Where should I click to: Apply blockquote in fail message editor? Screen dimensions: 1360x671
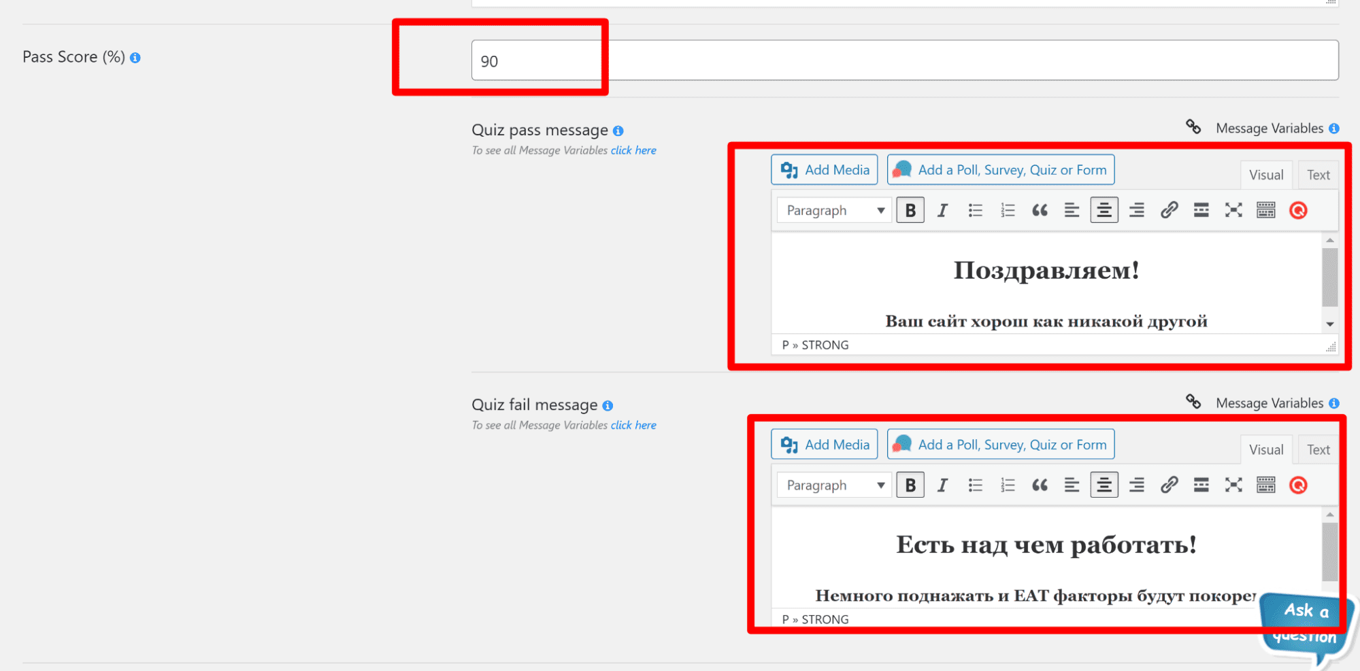click(x=1040, y=485)
